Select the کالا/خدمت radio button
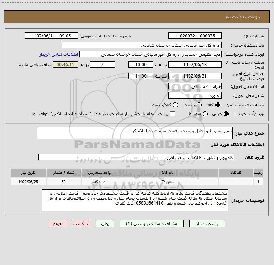 (175, 105)
